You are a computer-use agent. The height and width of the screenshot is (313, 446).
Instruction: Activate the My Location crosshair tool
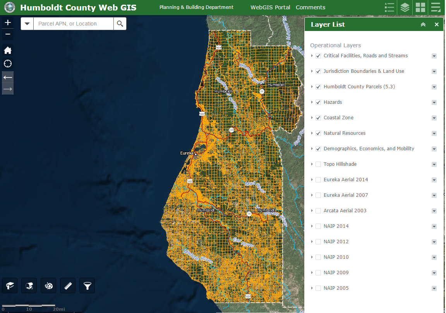7,64
